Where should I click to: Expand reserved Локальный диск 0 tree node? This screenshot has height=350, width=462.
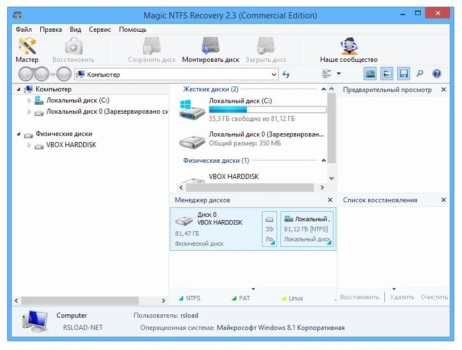tap(29, 111)
